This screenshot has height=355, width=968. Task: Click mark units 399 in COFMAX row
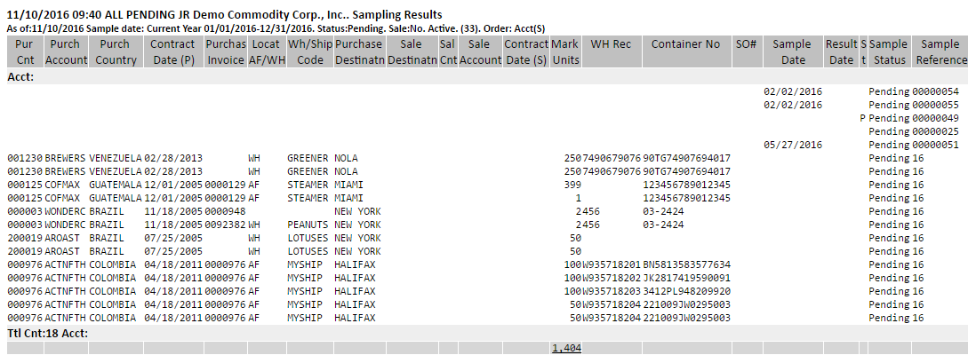(572, 185)
